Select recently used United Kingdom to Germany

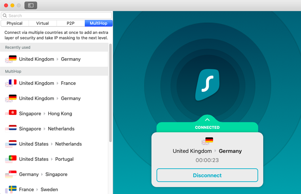(50, 59)
